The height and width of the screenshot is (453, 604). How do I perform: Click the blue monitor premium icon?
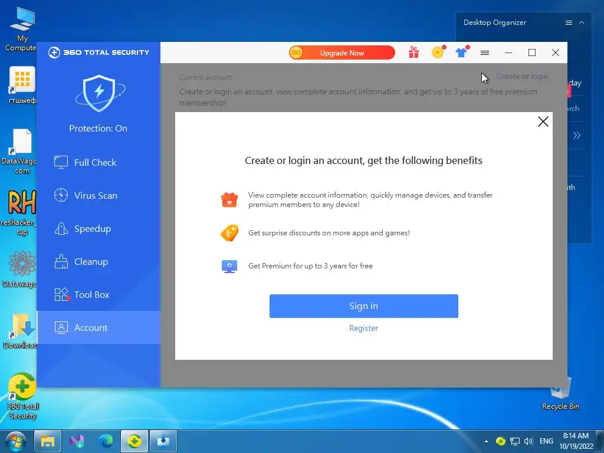(x=229, y=266)
